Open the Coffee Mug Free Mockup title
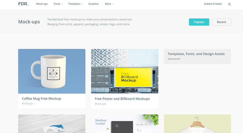Image resolution: width=243 pixels, height=133 pixels. tap(41, 99)
